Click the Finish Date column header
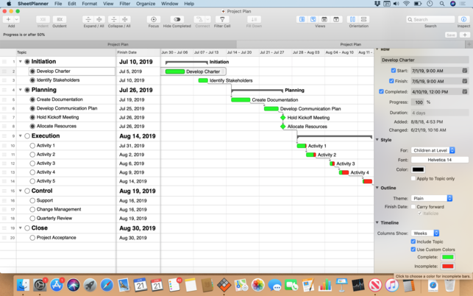 pyautogui.click(x=138, y=52)
